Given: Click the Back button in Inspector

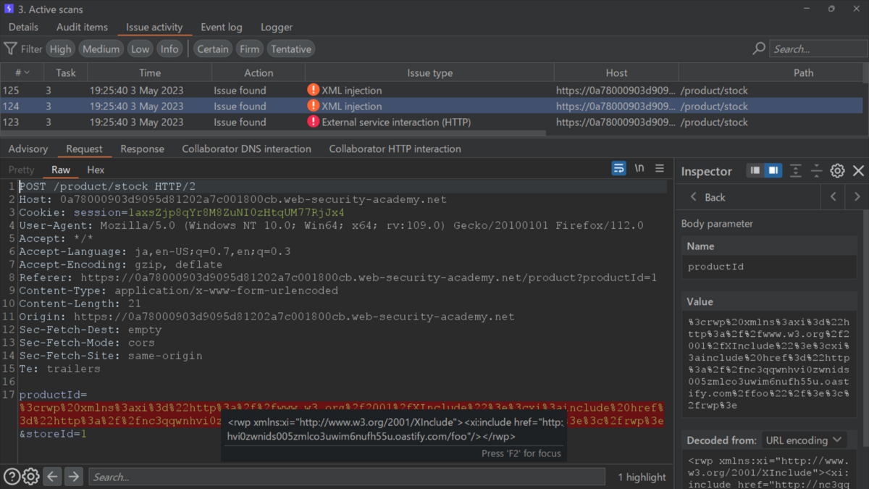Looking at the screenshot, I should (707, 197).
